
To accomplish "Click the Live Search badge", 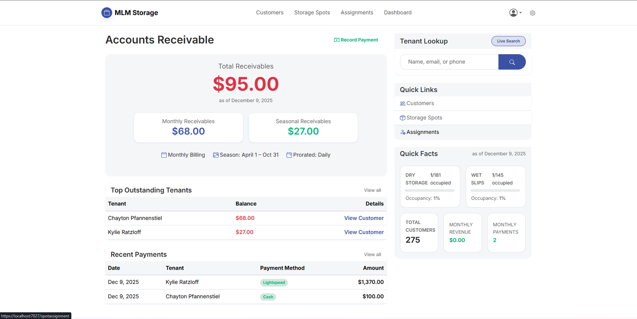I will coord(508,41).
